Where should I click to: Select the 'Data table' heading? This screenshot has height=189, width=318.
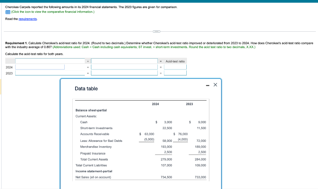[x=86, y=88]
